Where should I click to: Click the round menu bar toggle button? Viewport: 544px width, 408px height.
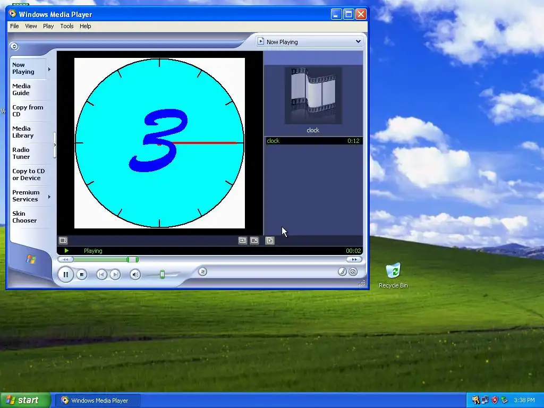[x=14, y=46]
